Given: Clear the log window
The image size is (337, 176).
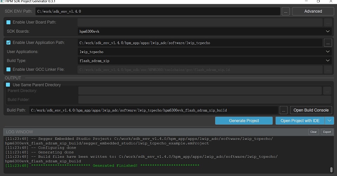Looking at the screenshot, I should tap(313, 132).
